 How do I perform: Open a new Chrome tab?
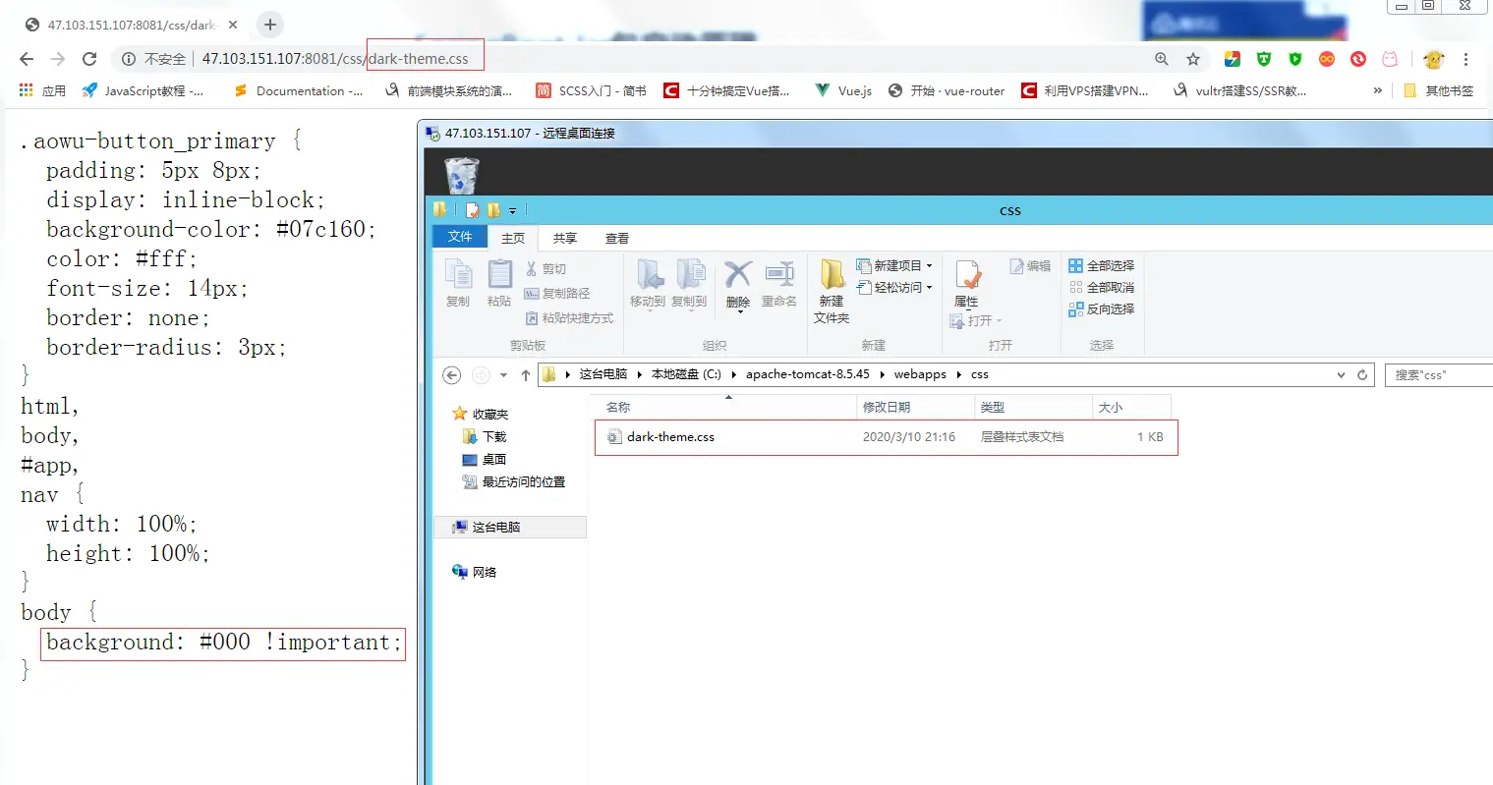tap(270, 25)
